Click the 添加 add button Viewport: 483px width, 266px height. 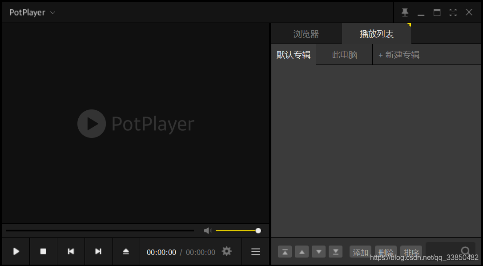[360, 252]
